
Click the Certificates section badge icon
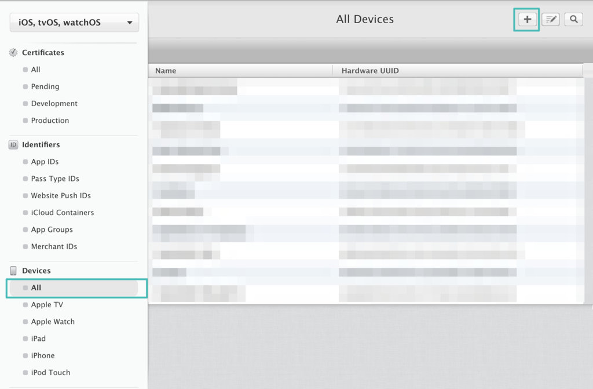click(x=13, y=52)
